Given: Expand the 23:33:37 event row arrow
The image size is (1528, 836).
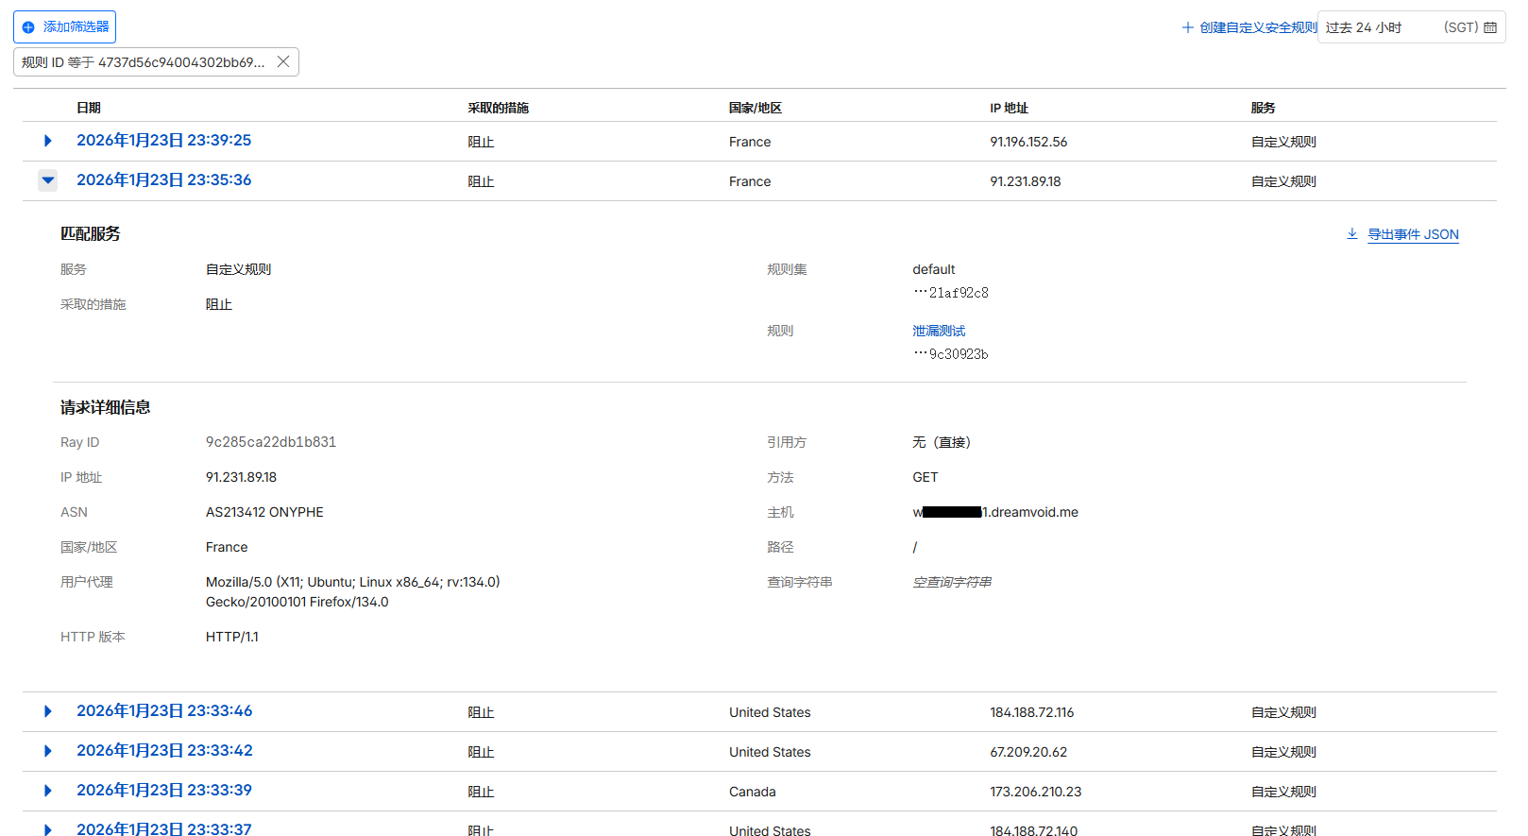Looking at the screenshot, I should [x=48, y=829].
